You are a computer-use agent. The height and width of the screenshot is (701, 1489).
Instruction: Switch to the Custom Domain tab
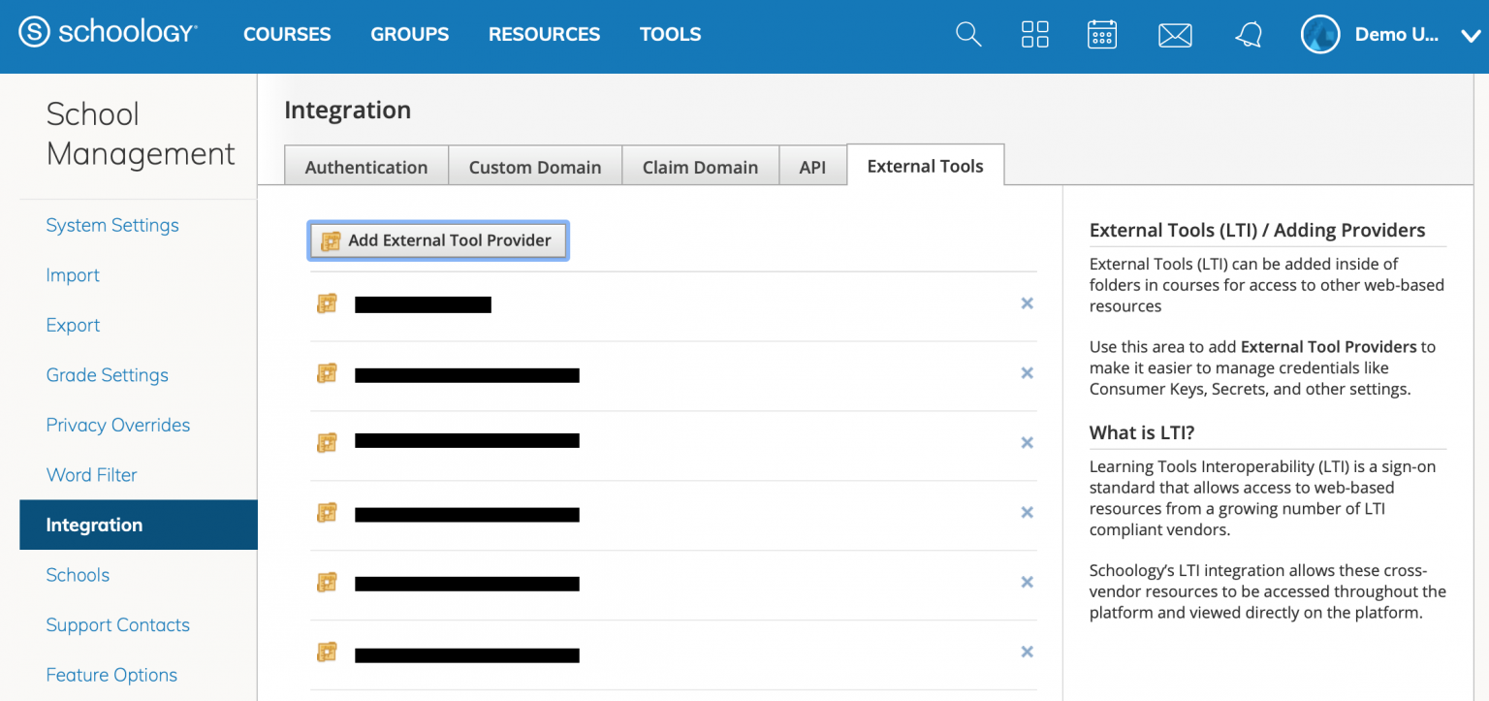tap(535, 166)
